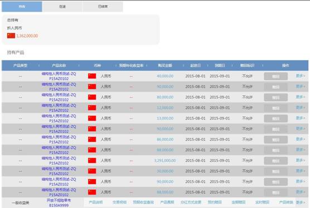
Task: Sort by the 购买金额 column header
Action: coord(165,66)
